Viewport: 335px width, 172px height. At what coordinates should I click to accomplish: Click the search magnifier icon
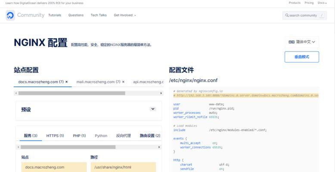(x=287, y=15)
